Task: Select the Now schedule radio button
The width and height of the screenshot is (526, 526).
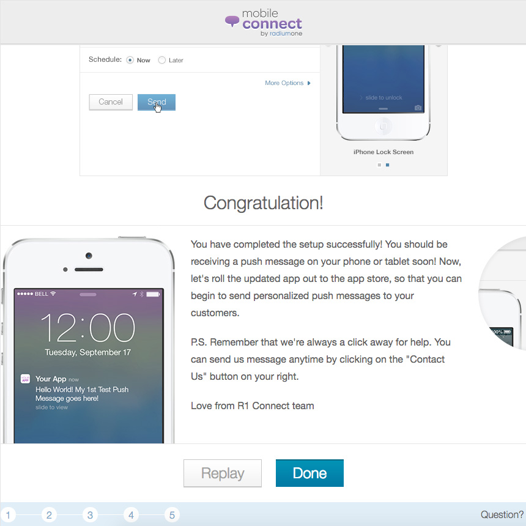Action: 130,60
